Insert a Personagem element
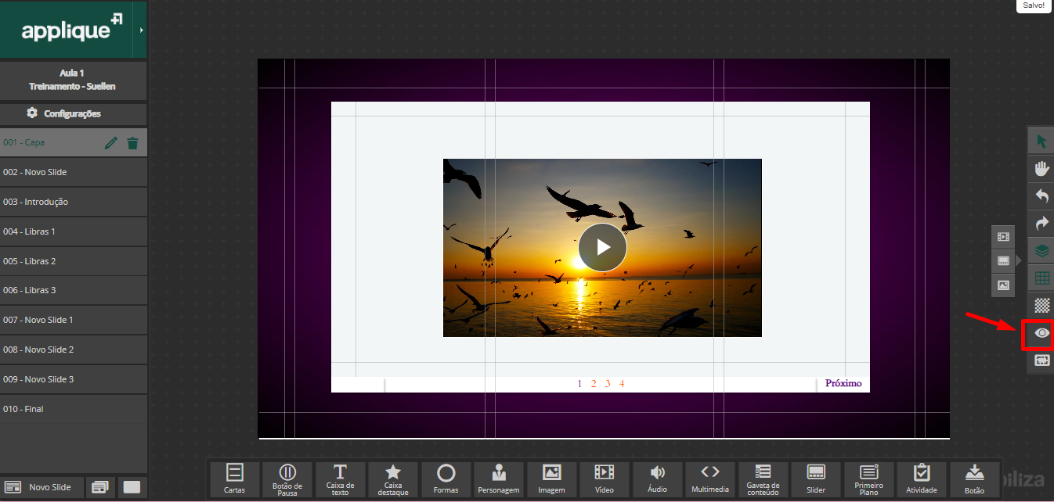 tap(499, 479)
